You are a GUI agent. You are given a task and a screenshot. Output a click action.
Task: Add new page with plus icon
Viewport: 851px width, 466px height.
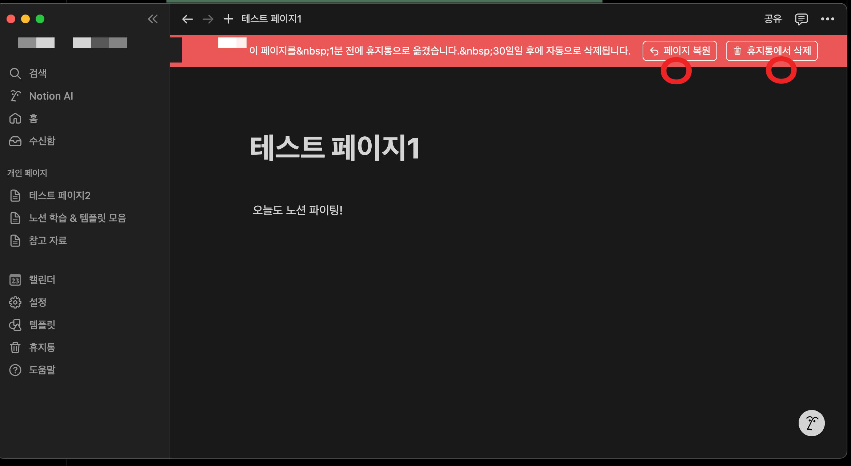pyautogui.click(x=228, y=19)
